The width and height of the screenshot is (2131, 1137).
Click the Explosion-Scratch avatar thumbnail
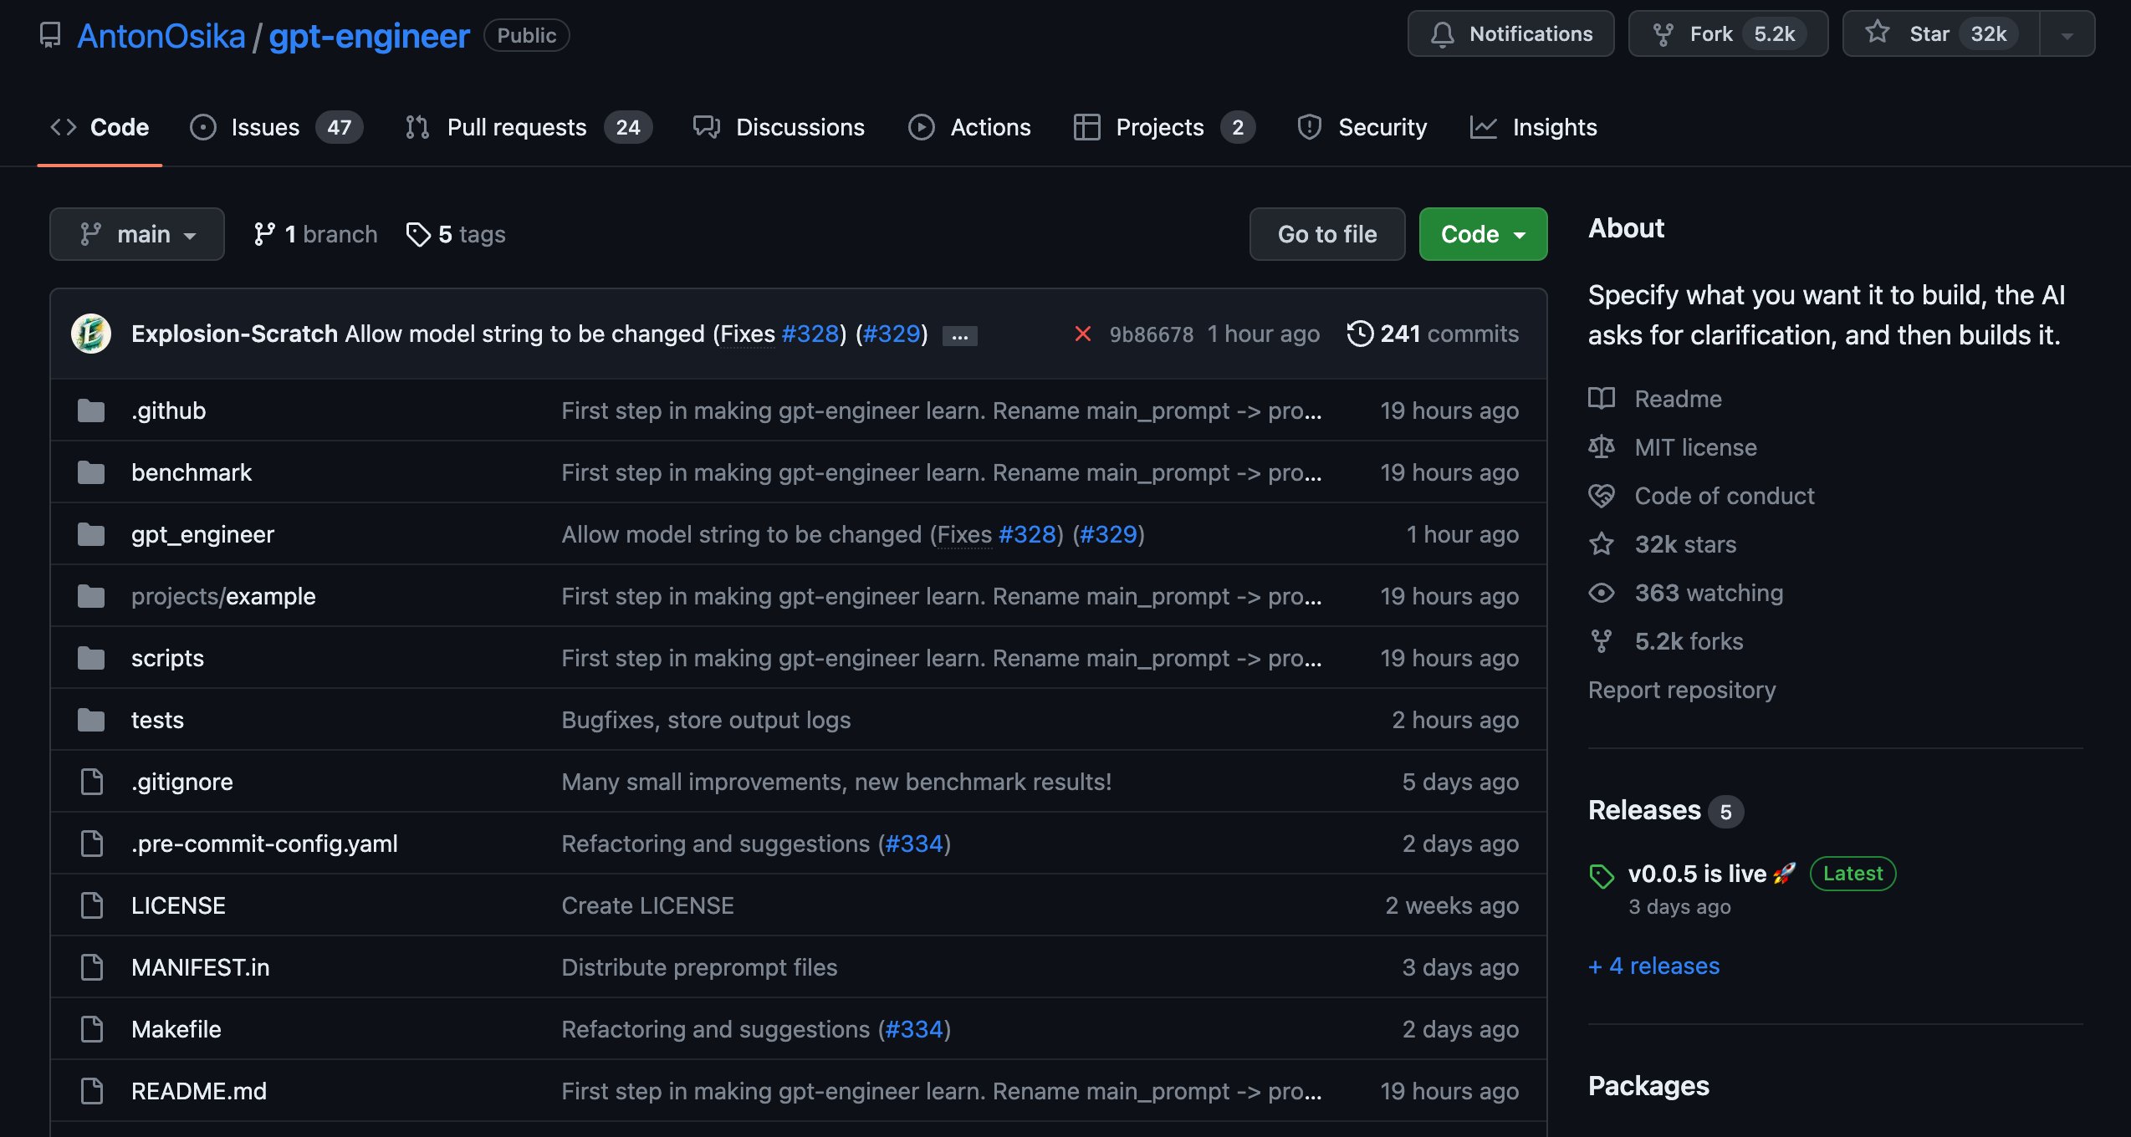click(91, 334)
